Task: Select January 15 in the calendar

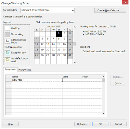Action: tap(59, 45)
